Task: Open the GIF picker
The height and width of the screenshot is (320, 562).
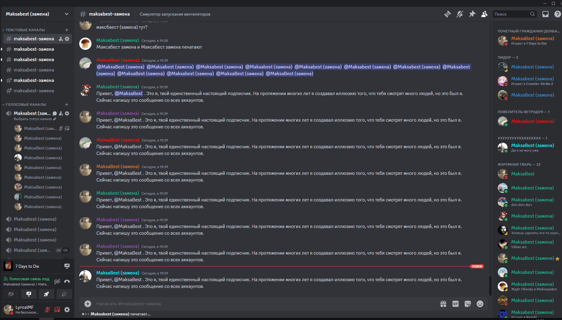Action: 455,304
